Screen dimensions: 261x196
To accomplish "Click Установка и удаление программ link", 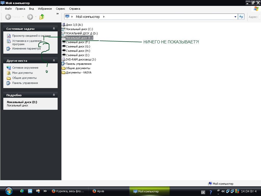I will point(27,43).
